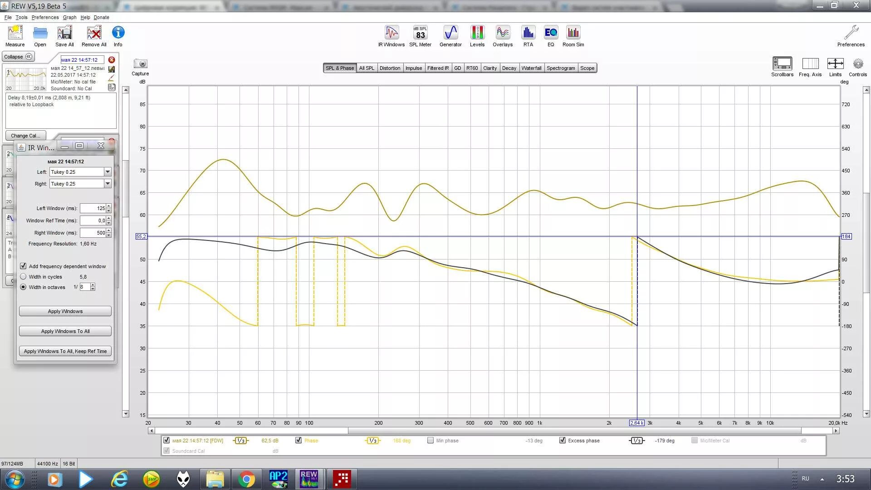Open the smoothing selector for Phase trace

click(372, 441)
